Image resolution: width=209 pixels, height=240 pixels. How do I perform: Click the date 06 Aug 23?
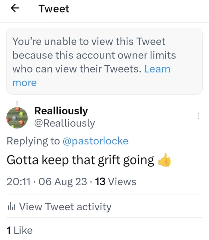pos(63,182)
